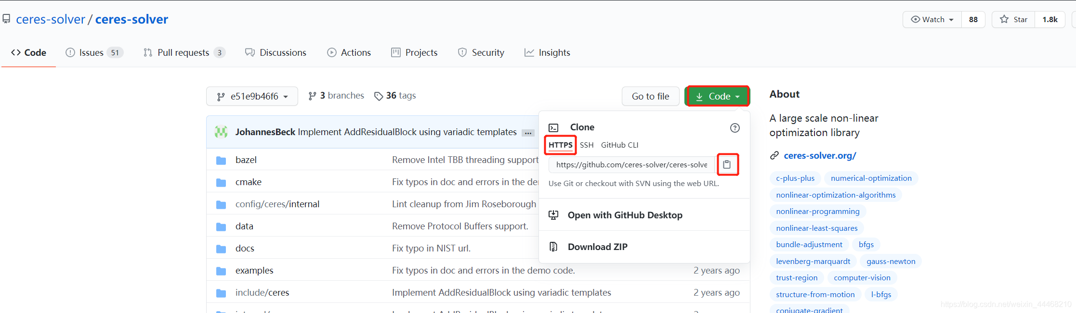Click the bundle-adjustment topic tag
The height and width of the screenshot is (313, 1076).
[809, 244]
